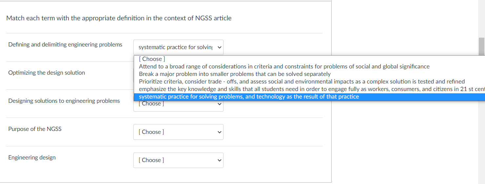
Task: Pick the 'Prioritize criteria, consider trade-offs' option
Action: [301, 82]
